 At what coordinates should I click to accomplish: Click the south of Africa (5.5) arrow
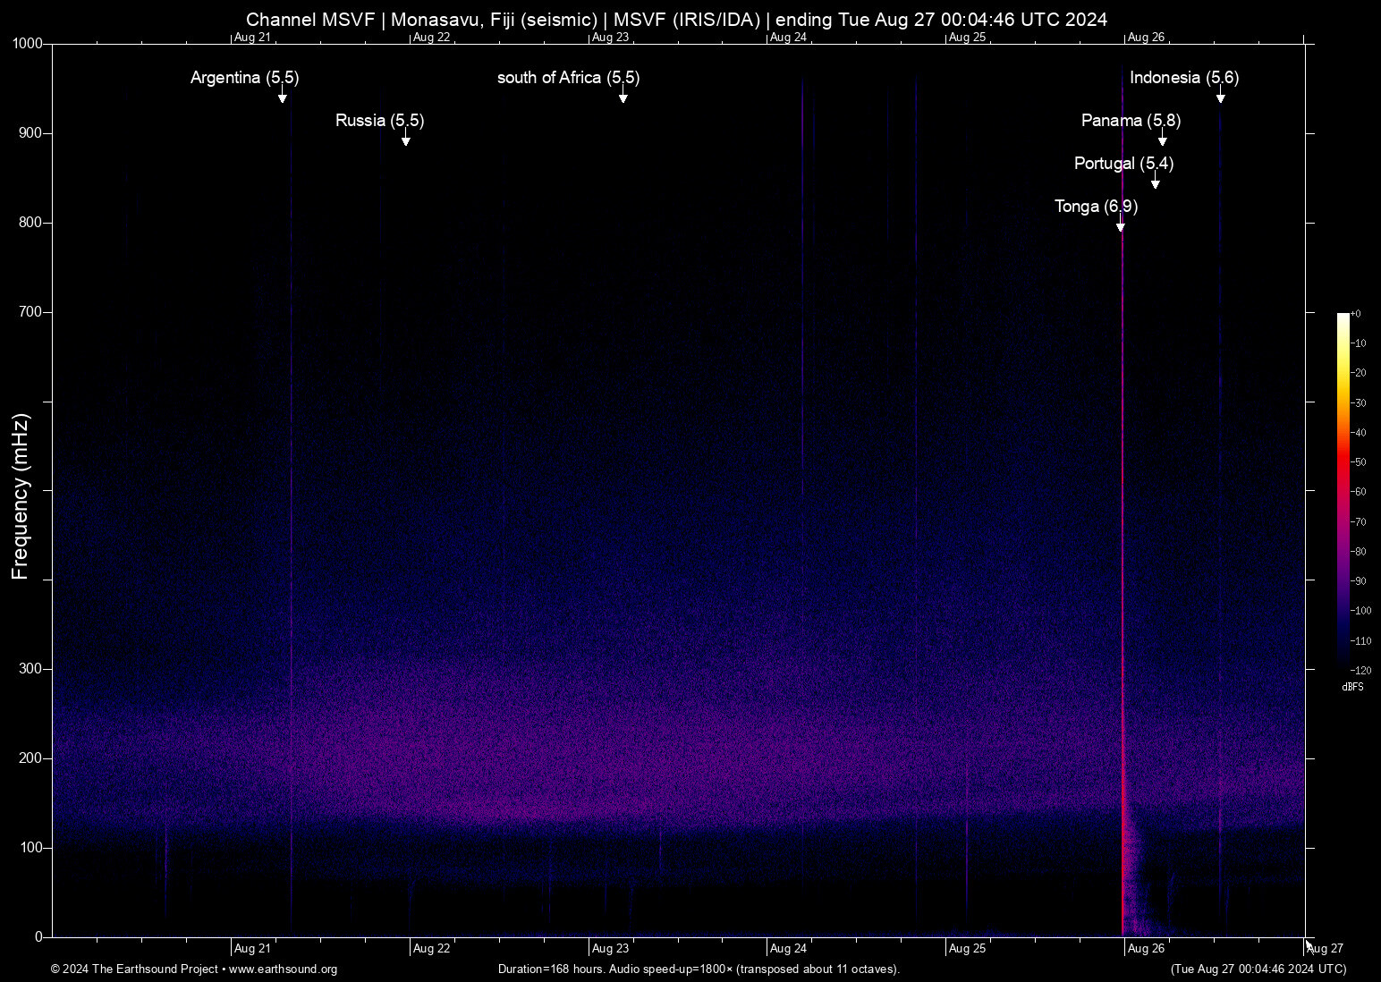point(623,95)
